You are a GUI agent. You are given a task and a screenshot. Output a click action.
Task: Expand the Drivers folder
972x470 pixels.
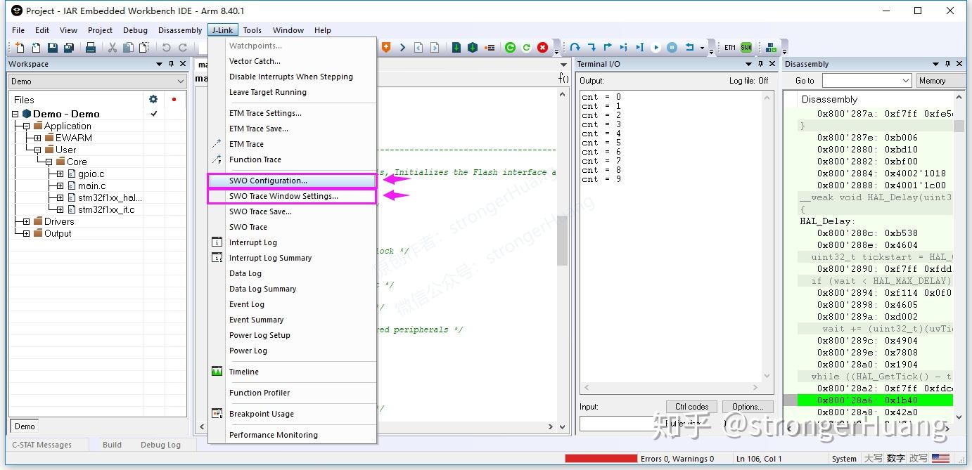(26, 221)
